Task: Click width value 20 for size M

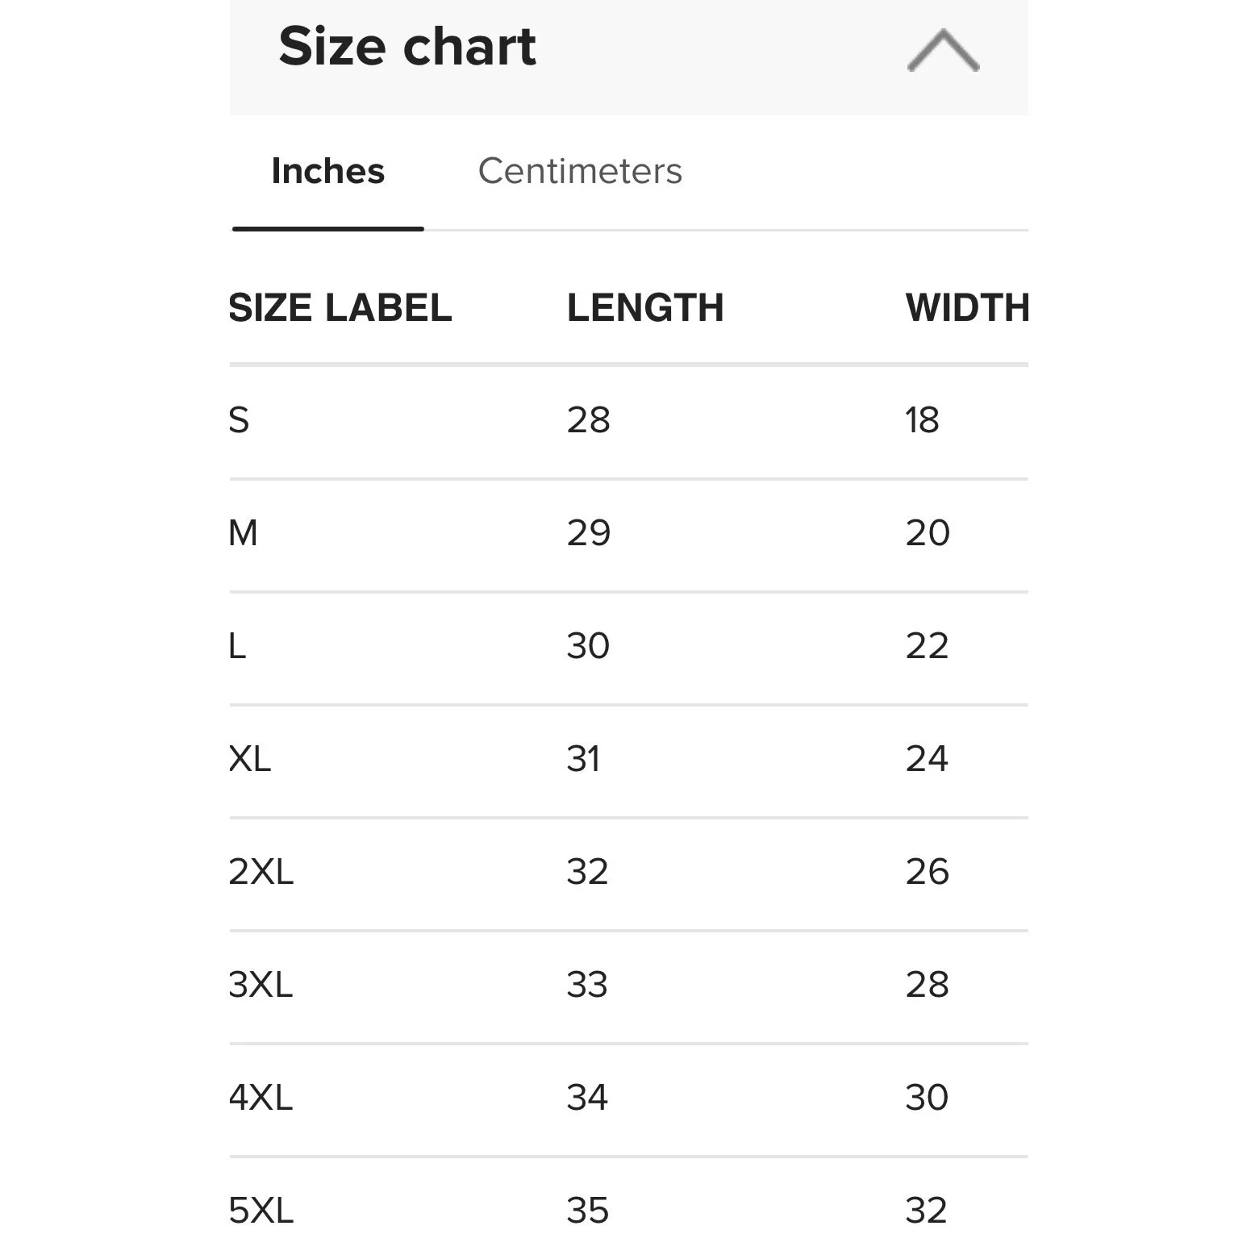Action: point(928,533)
